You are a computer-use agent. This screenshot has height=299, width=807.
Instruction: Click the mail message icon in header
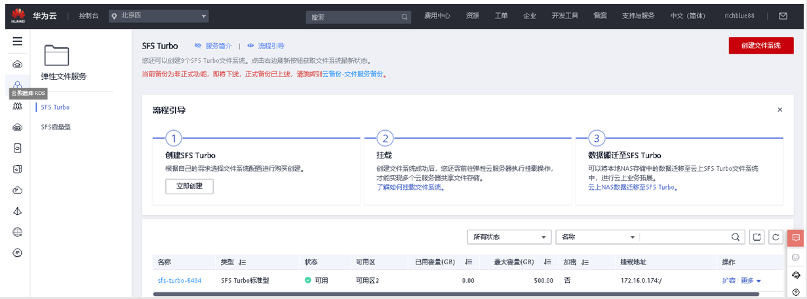pos(783,16)
